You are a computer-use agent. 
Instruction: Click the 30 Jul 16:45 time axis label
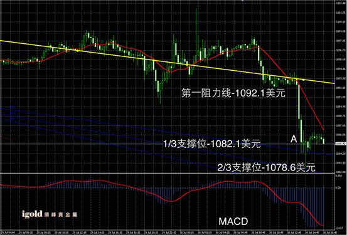coord(329,232)
